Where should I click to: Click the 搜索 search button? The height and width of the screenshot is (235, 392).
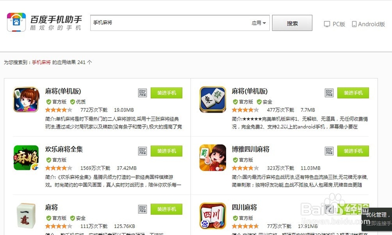[292, 23]
